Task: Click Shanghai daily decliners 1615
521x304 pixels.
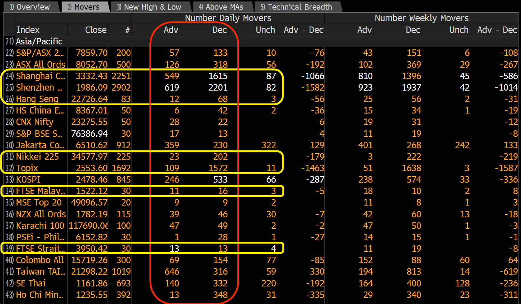Action: pyautogui.click(x=218, y=76)
